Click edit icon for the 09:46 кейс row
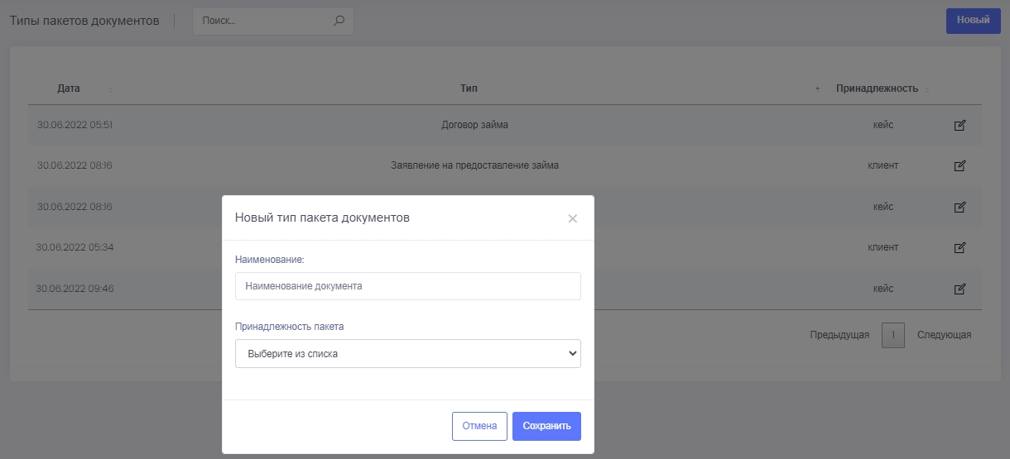This screenshot has height=459, width=1010. tap(959, 289)
